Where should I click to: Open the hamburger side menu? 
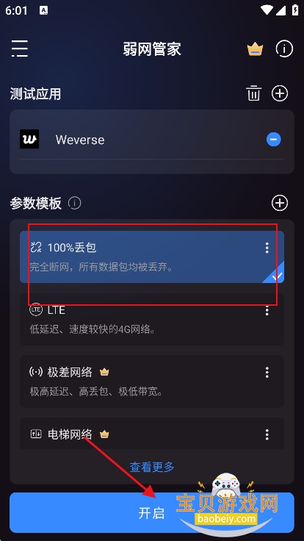(20, 49)
